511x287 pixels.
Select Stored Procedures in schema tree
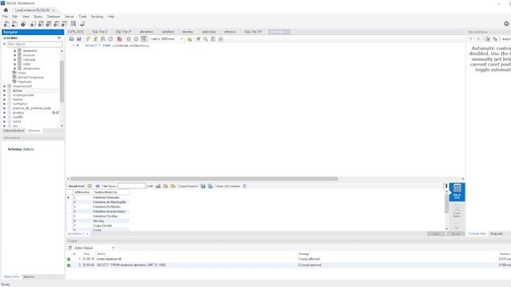pos(30,77)
